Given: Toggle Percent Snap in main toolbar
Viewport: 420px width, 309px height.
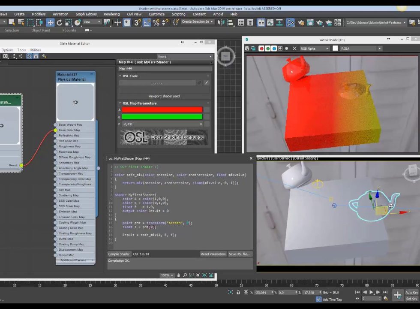Looking at the screenshot, I should coord(156,22).
